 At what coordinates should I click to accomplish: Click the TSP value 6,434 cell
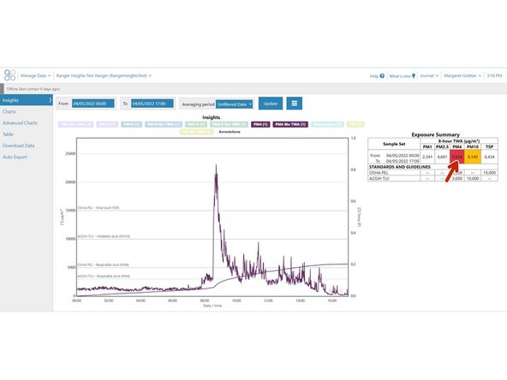click(x=490, y=157)
